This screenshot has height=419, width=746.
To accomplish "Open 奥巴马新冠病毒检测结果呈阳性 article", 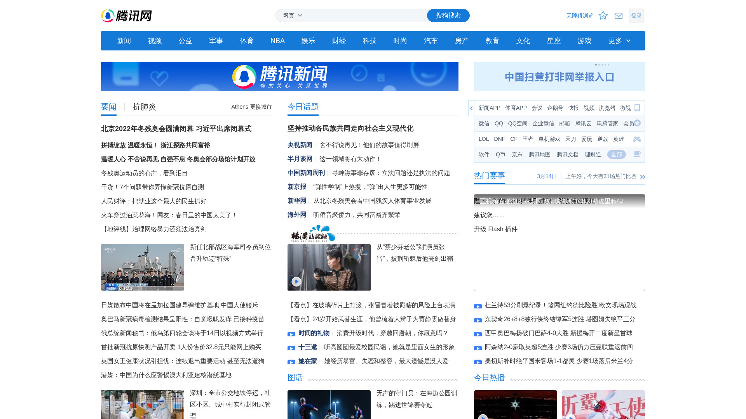I will 183,319.
